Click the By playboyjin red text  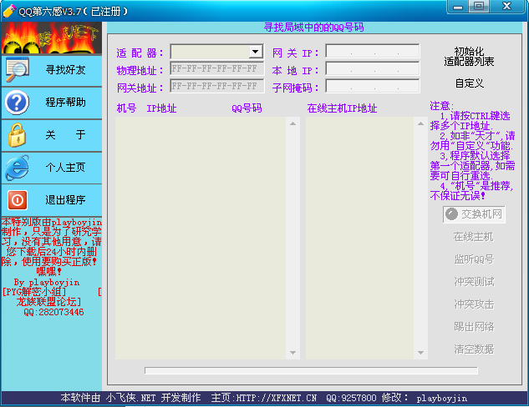click(x=47, y=282)
